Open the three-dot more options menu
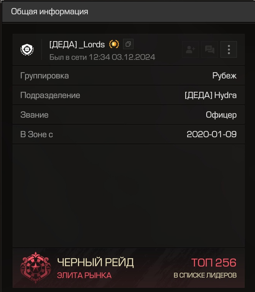The image size is (255, 292). pos(229,49)
